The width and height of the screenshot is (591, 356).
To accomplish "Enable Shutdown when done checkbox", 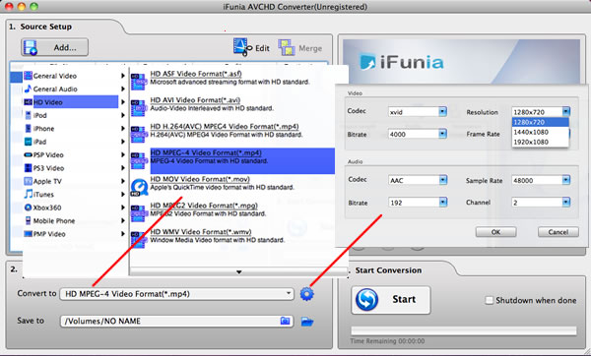I will [x=489, y=300].
